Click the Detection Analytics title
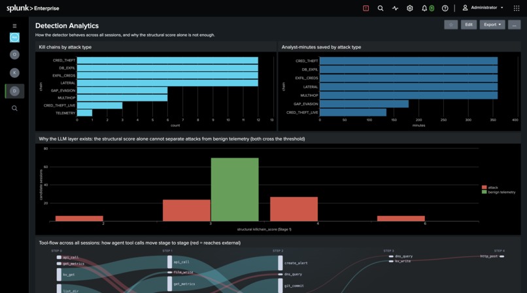The image size is (527, 293). click(x=67, y=26)
